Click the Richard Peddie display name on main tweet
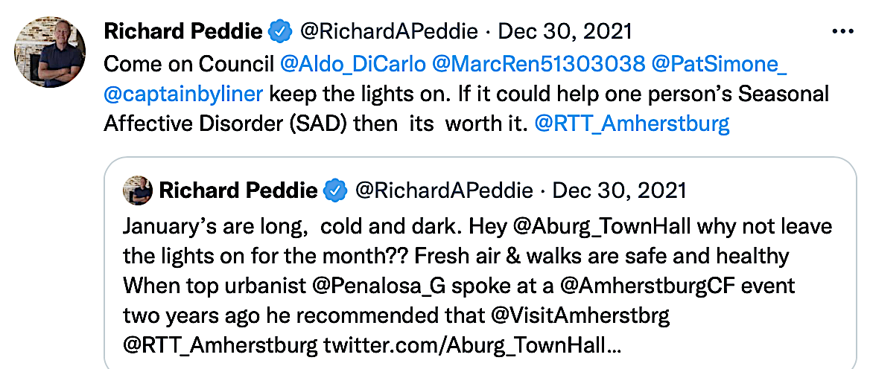Image resolution: width=870 pixels, height=369 pixels. point(183,32)
